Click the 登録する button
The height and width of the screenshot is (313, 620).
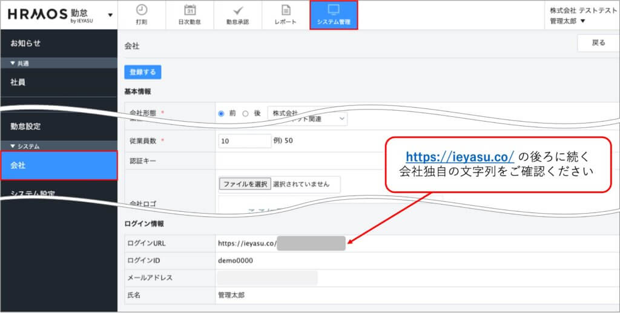pyautogui.click(x=143, y=72)
